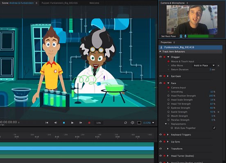Expand the Transform behavior

tap(168, 149)
